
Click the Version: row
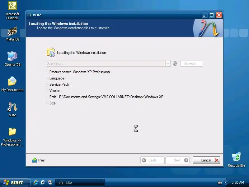[x=55, y=91]
